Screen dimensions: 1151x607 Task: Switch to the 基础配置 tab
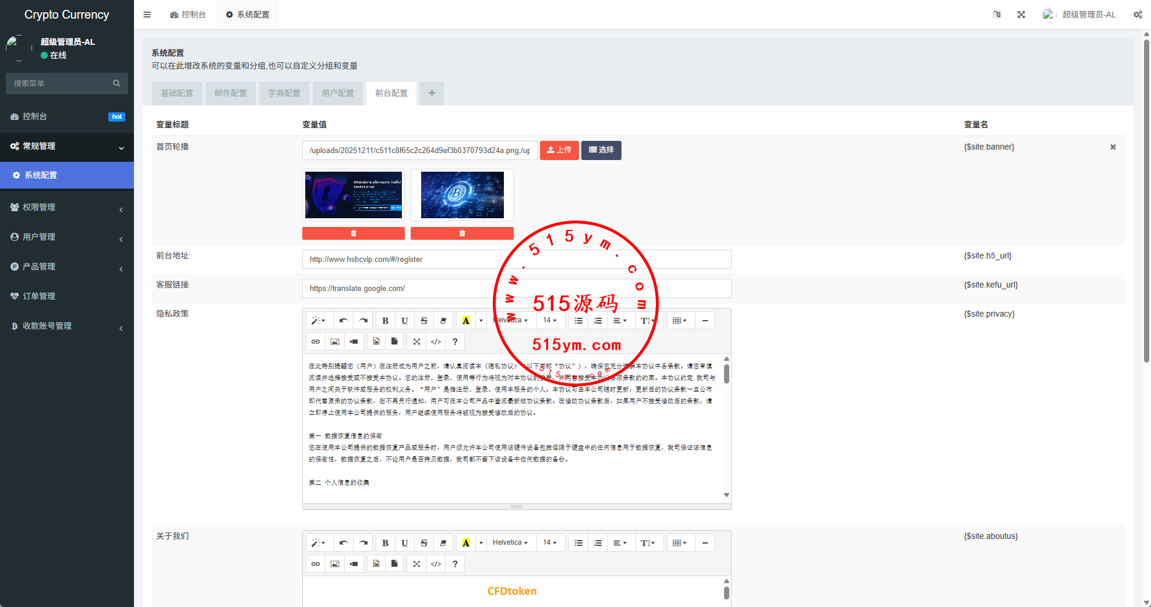177,93
